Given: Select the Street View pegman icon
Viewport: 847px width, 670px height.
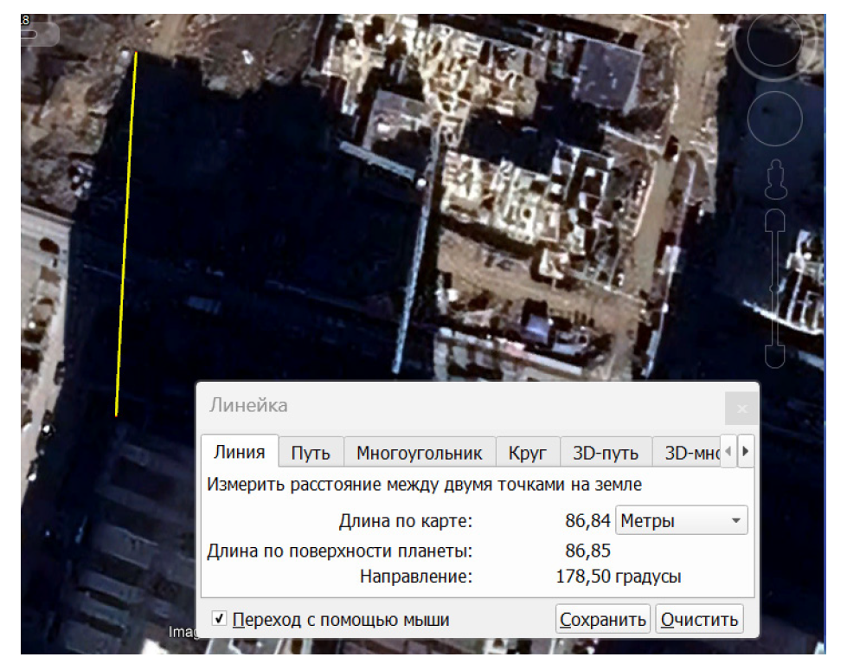Looking at the screenshot, I should coord(775,180).
